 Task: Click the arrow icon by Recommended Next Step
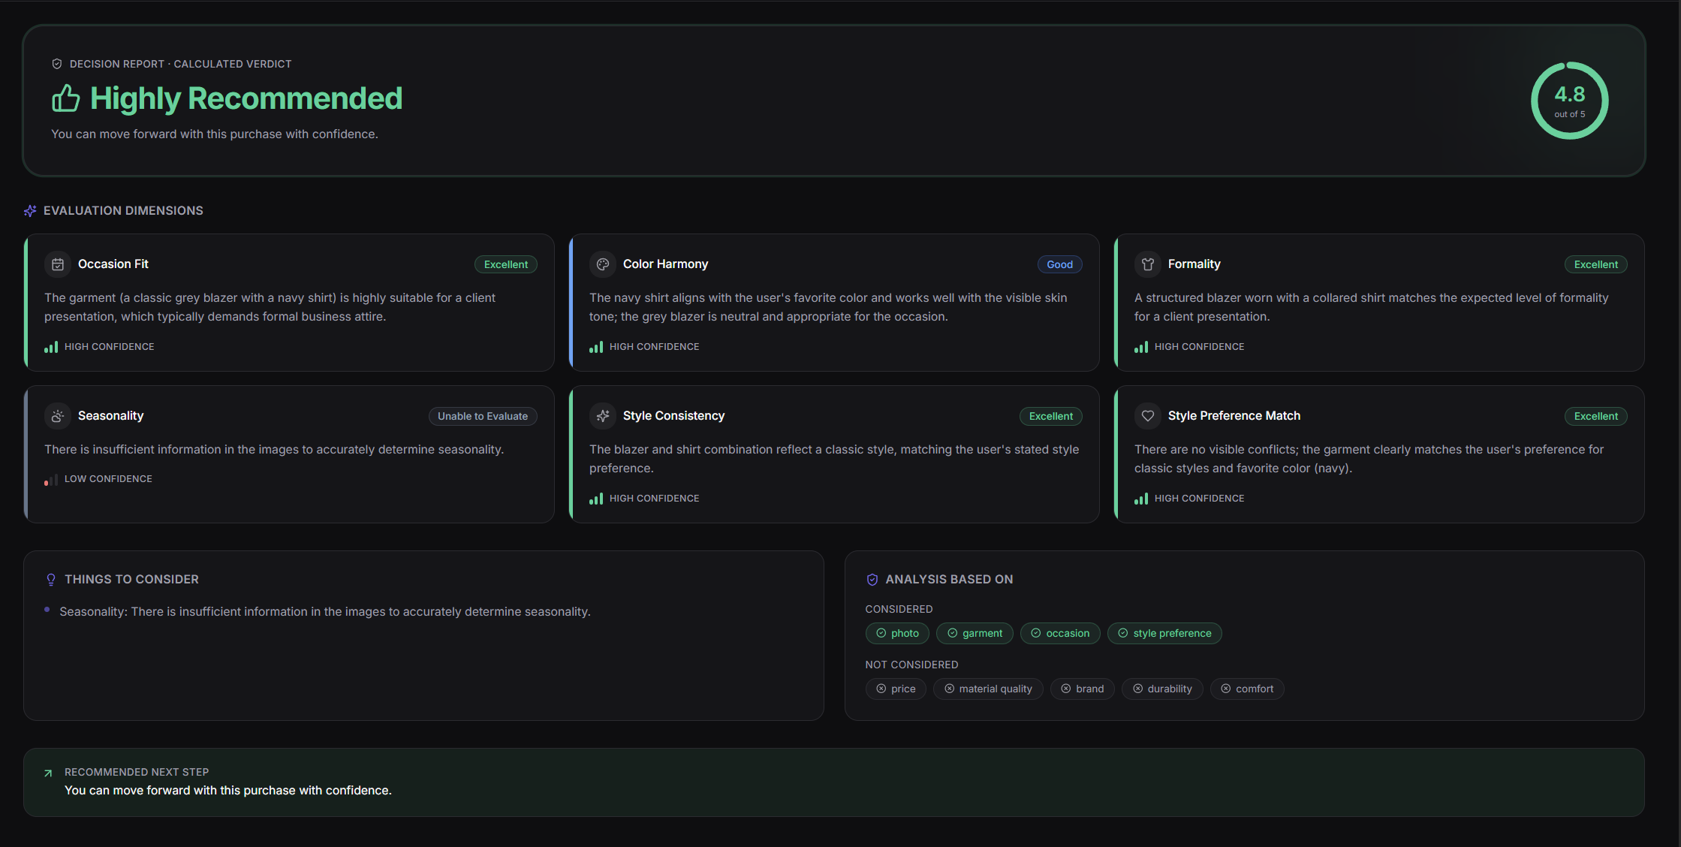click(x=48, y=773)
